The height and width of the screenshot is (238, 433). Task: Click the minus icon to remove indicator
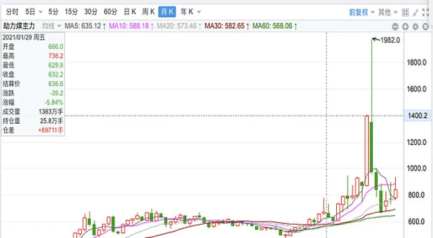coord(395,26)
